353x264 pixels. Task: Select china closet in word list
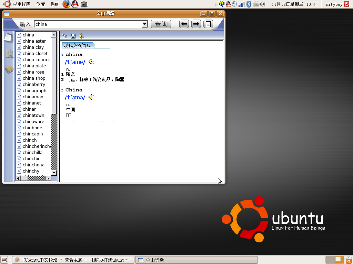point(35,53)
